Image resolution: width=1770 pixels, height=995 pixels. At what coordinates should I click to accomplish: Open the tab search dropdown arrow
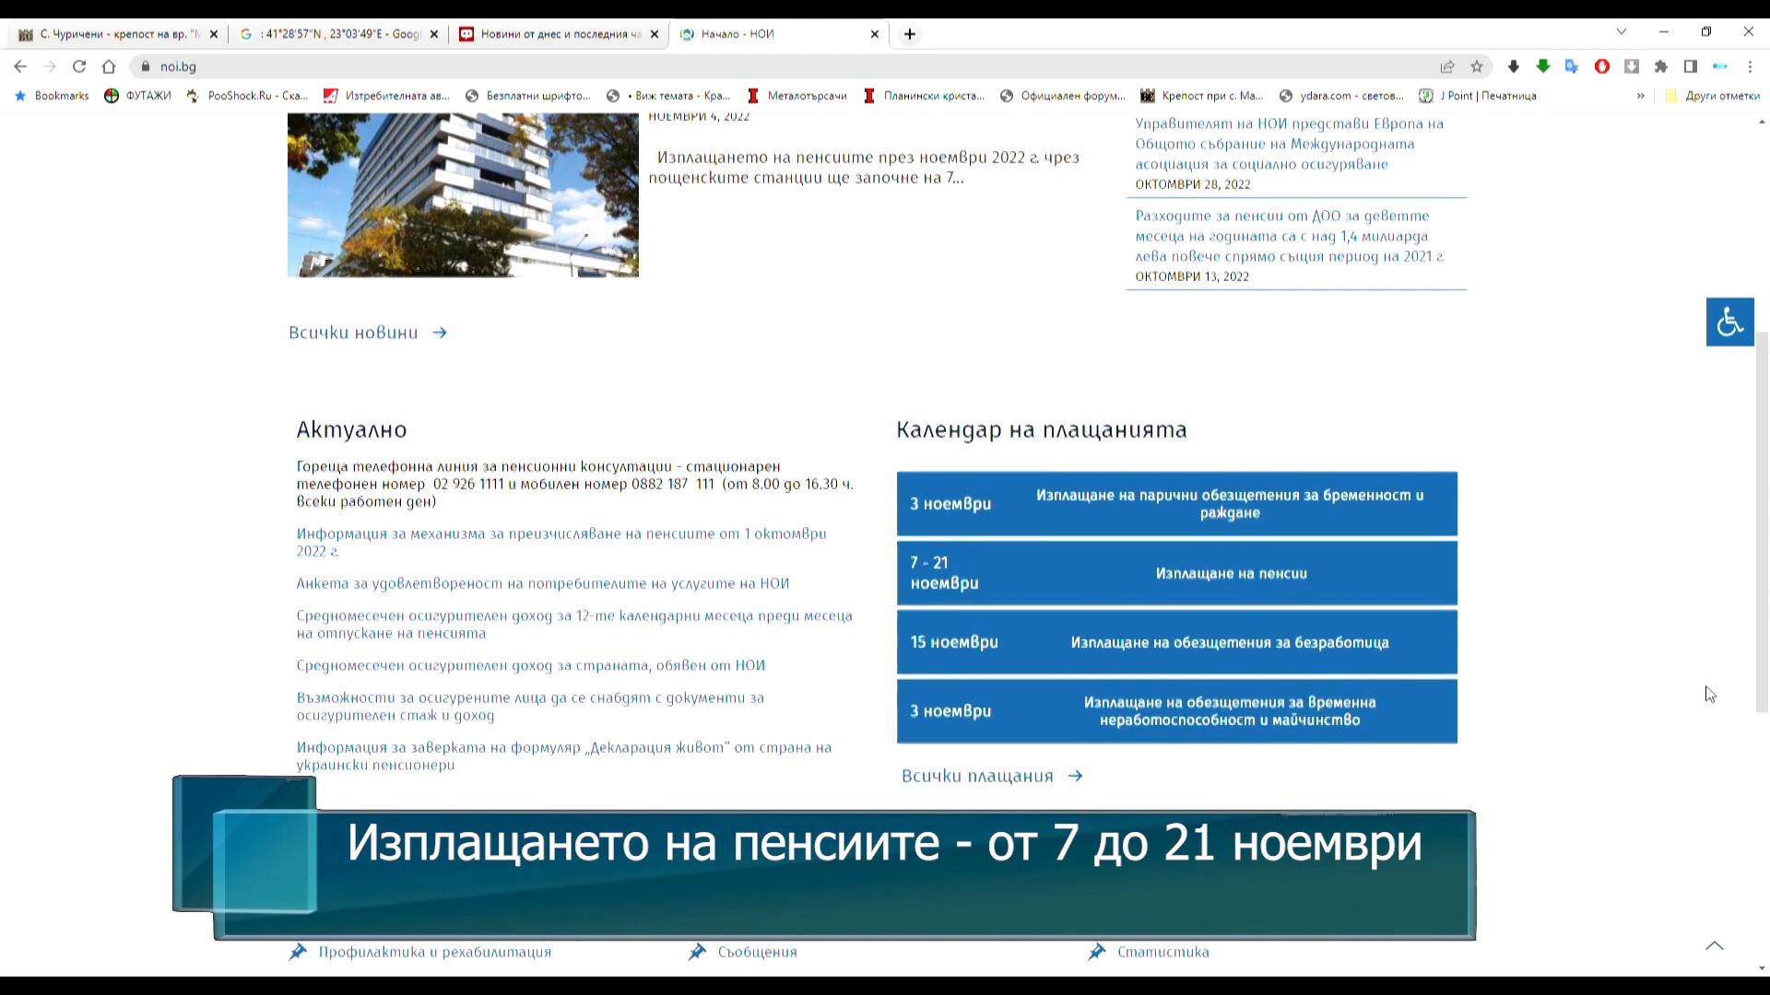[x=1622, y=31]
